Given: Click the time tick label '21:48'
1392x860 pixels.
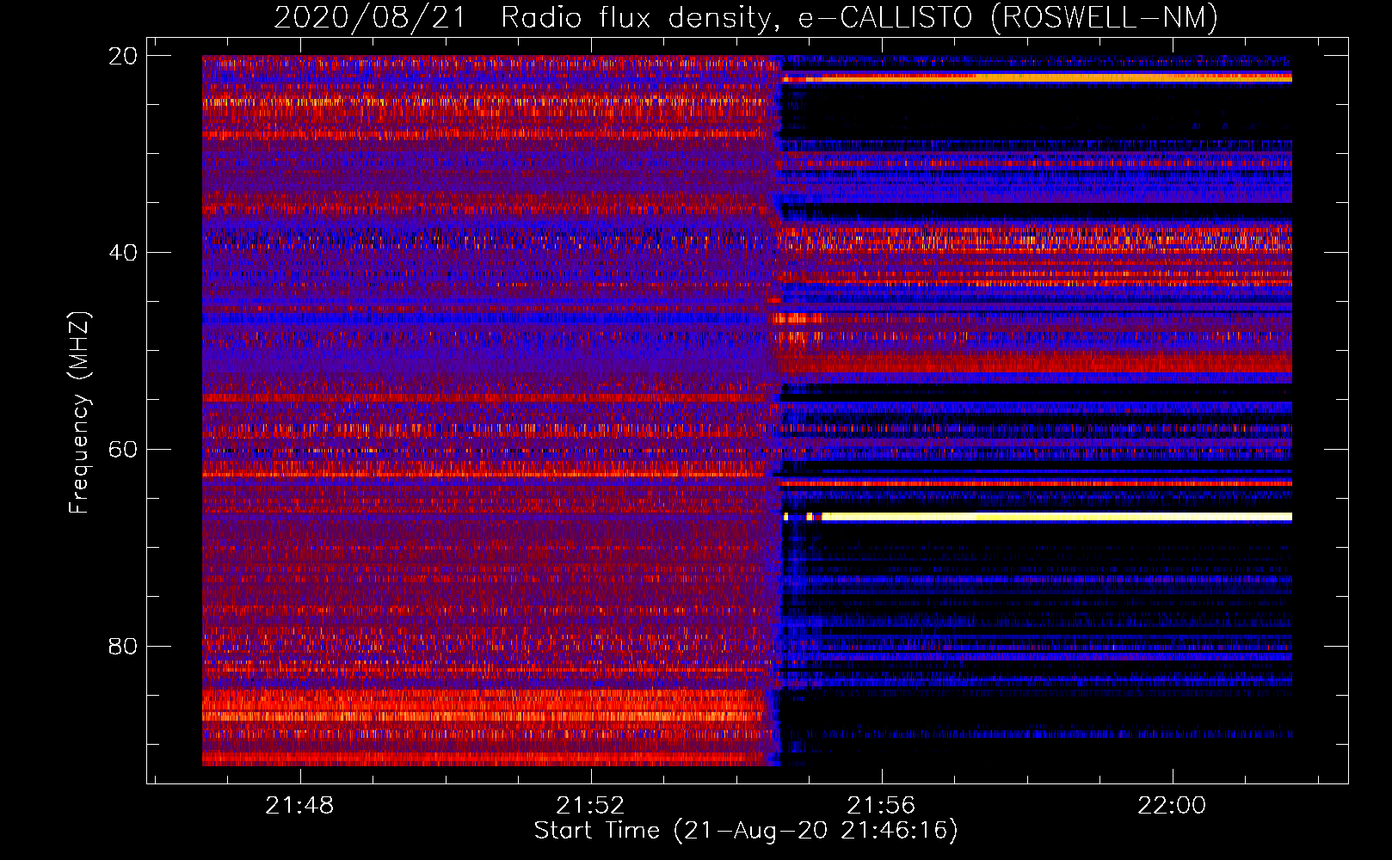Looking at the screenshot, I should pos(299,806).
